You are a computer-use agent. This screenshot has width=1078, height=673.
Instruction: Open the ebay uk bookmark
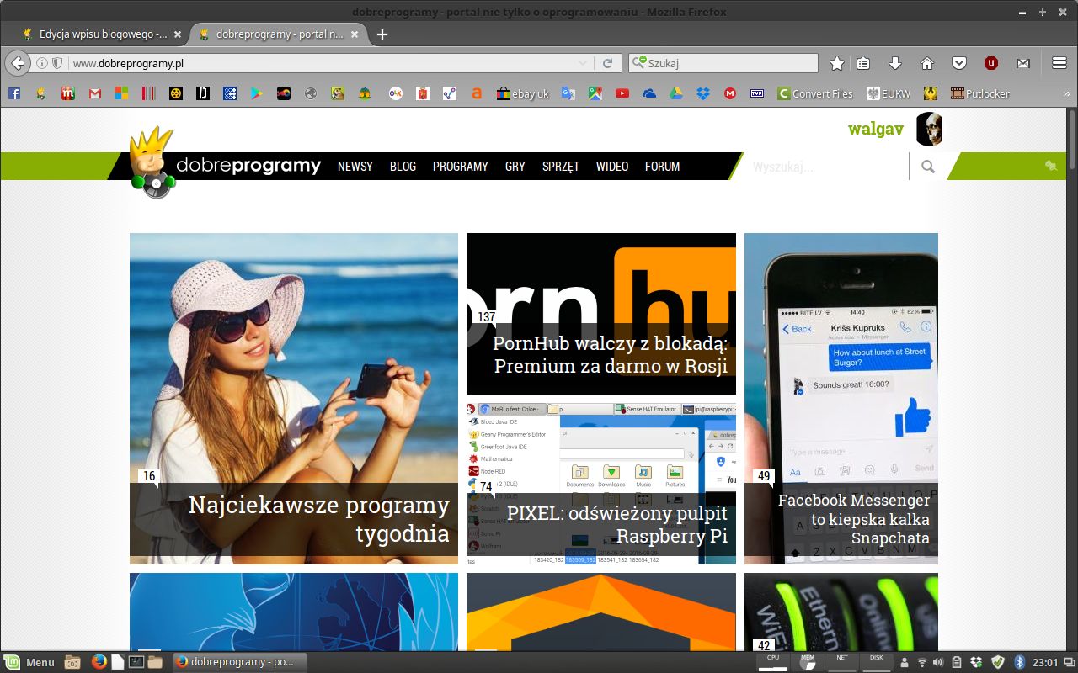click(523, 93)
